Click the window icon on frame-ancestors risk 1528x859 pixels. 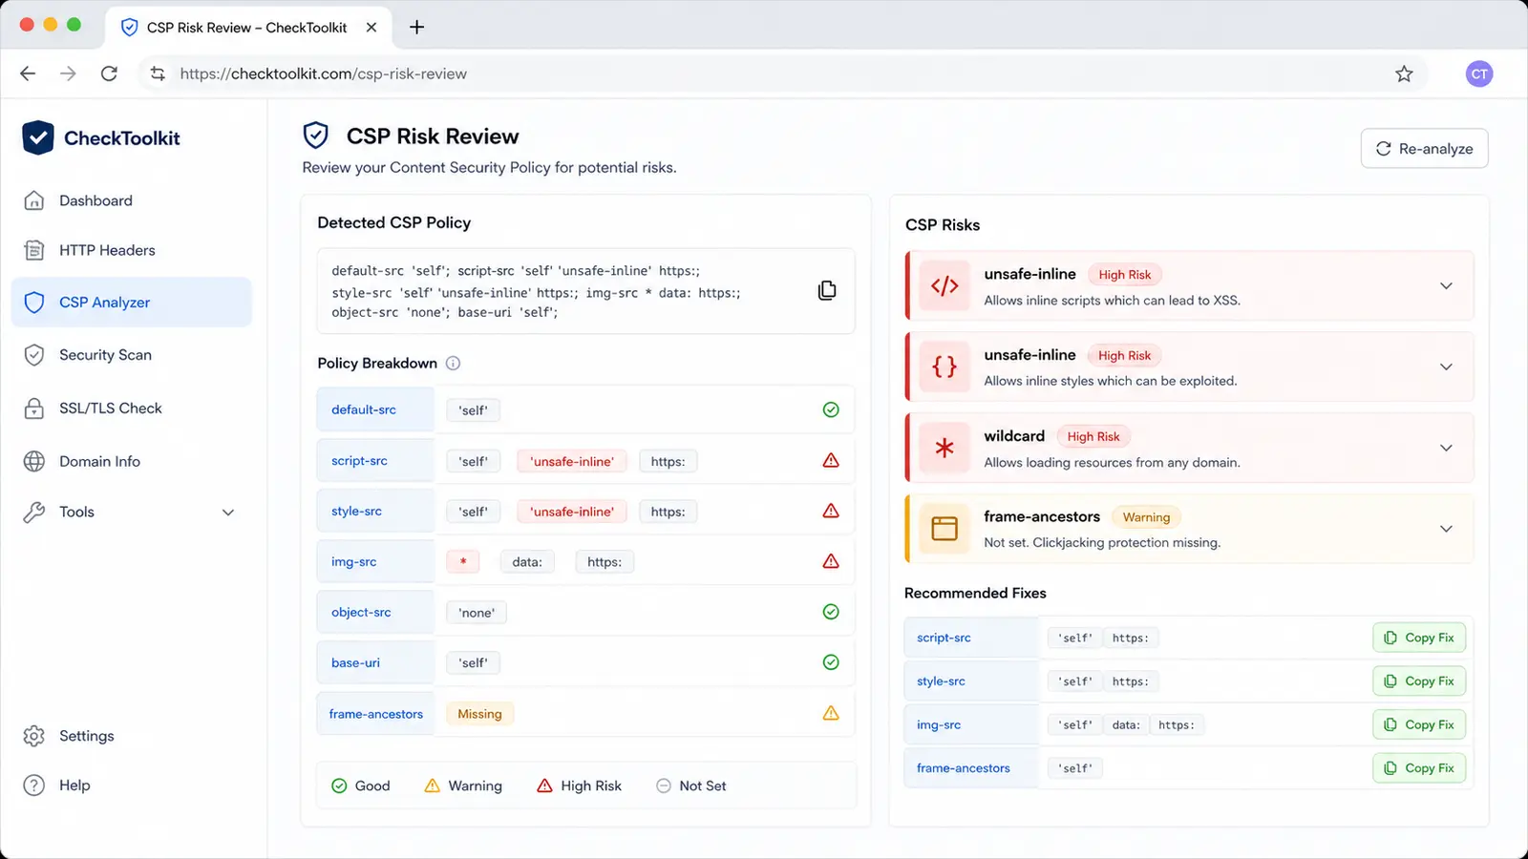tap(944, 528)
